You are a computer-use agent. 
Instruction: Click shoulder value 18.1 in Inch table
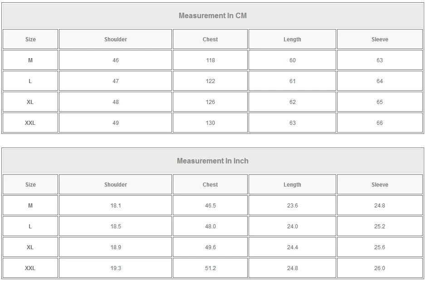tap(116, 206)
